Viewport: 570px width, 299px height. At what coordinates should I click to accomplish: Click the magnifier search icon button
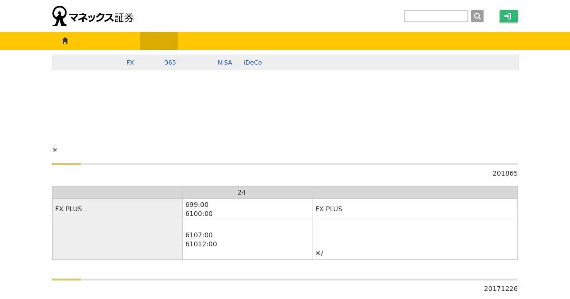pos(477,16)
